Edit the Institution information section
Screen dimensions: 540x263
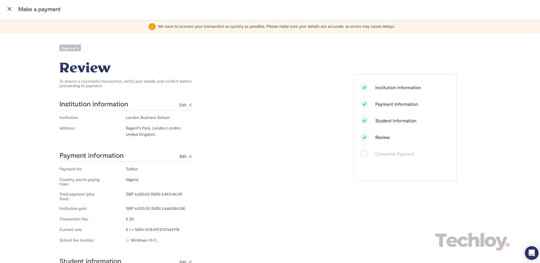(x=186, y=105)
